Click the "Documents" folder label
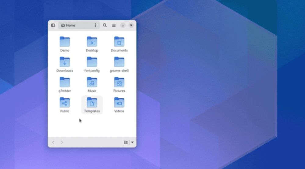Viewport: 305px width, 169px height. [119, 50]
